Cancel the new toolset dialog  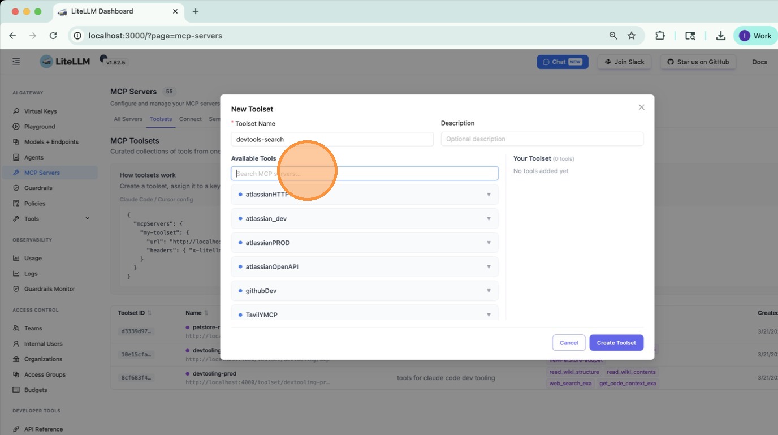[568, 343]
